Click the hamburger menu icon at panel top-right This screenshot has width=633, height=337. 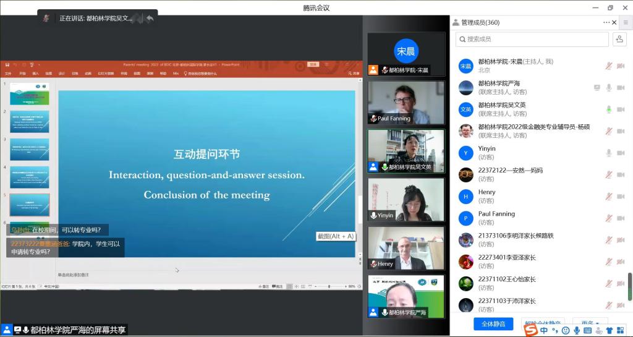(x=626, y=23)
